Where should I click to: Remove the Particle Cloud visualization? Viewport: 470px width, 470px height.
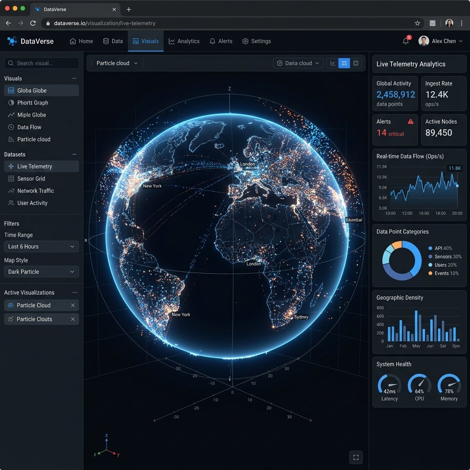(x=73, y=305)
